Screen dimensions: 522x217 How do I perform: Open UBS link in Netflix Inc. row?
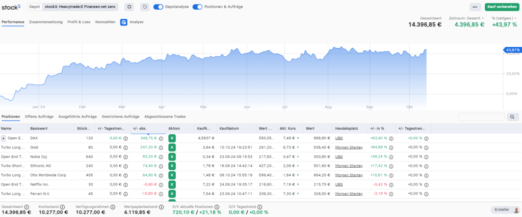[x=339, y=184]
